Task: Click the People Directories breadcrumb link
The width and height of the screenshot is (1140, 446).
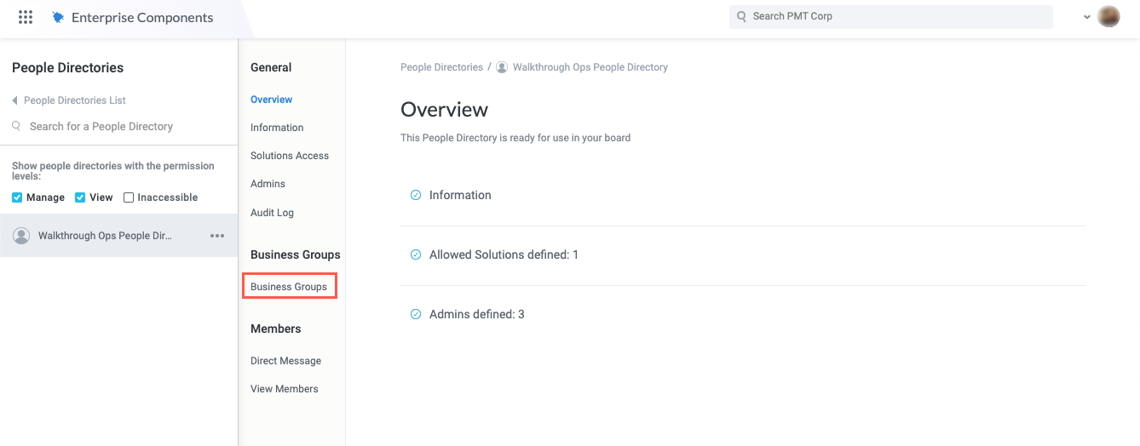Action: (x=441, y=67)
